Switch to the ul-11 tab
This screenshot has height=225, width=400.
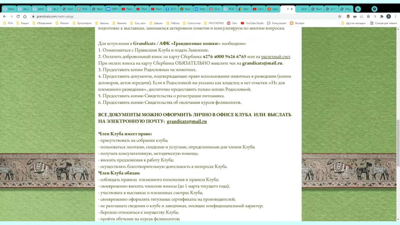click(331, 9)
